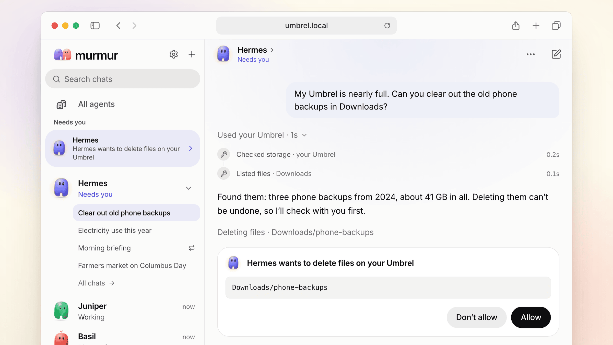Start a new chat with compose icon
The height and width of the screenshot is (345, 613).
[556, 54]
